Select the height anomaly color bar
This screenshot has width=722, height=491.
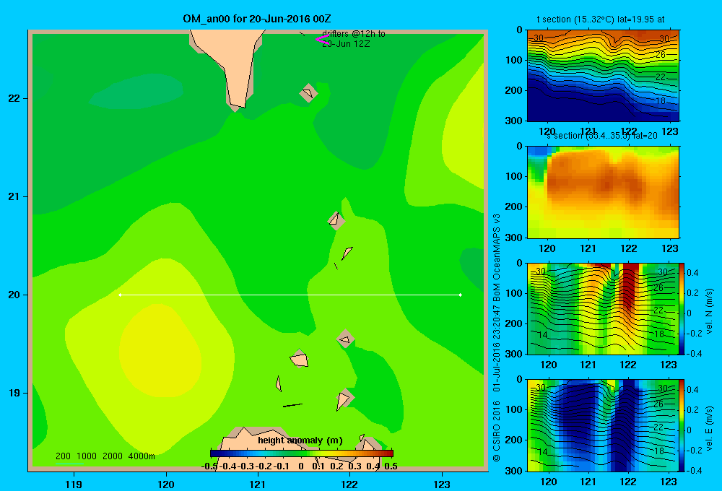(302, 453)
